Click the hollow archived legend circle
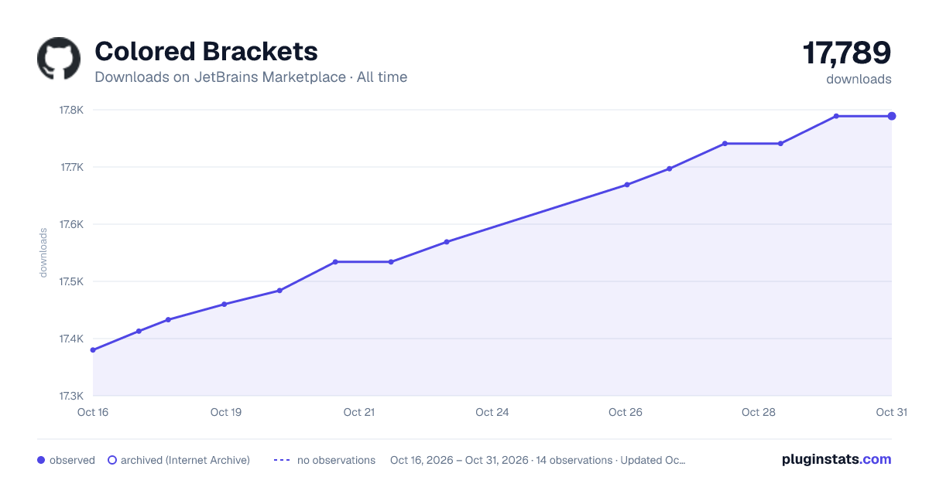Image resolution: width=929 pixels, height=487 pixels. click(x=111, y=460)
